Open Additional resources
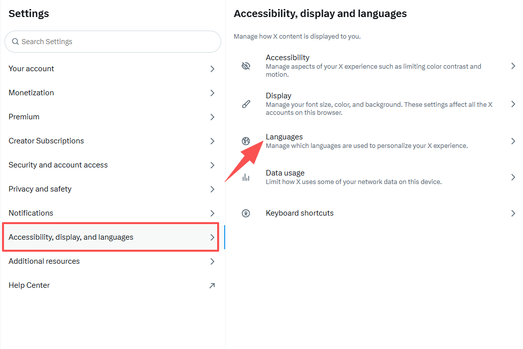Image resolution: width=523 pixels, height=349 pixels. (112, 261)
